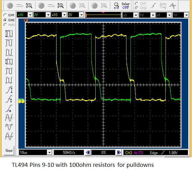Select the CH1 radio button in left panel
The height and width of the screenshot is (170, 192).
coord(5,15)
